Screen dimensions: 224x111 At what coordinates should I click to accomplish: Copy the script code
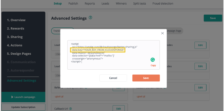coord(153,65)
